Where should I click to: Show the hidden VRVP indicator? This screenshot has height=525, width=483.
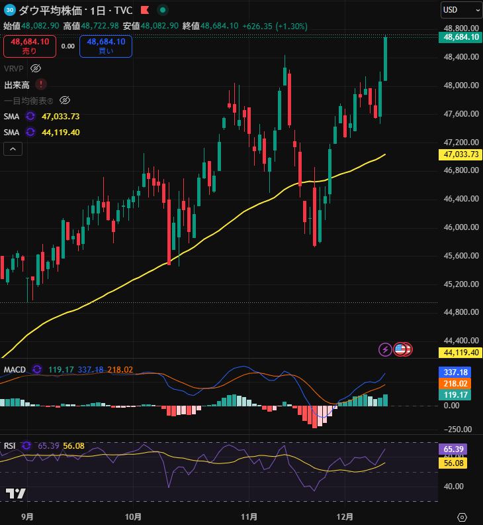coord(36,68)
